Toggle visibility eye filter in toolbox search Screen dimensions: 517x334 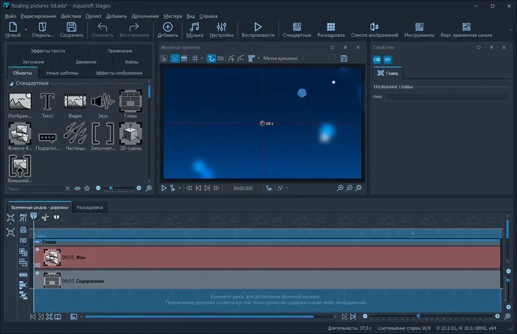77,188
